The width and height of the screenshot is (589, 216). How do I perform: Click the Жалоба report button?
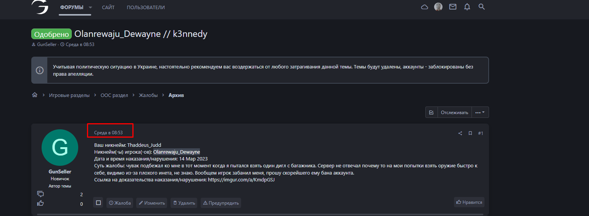pyautogui.click(x=120, y=203)
